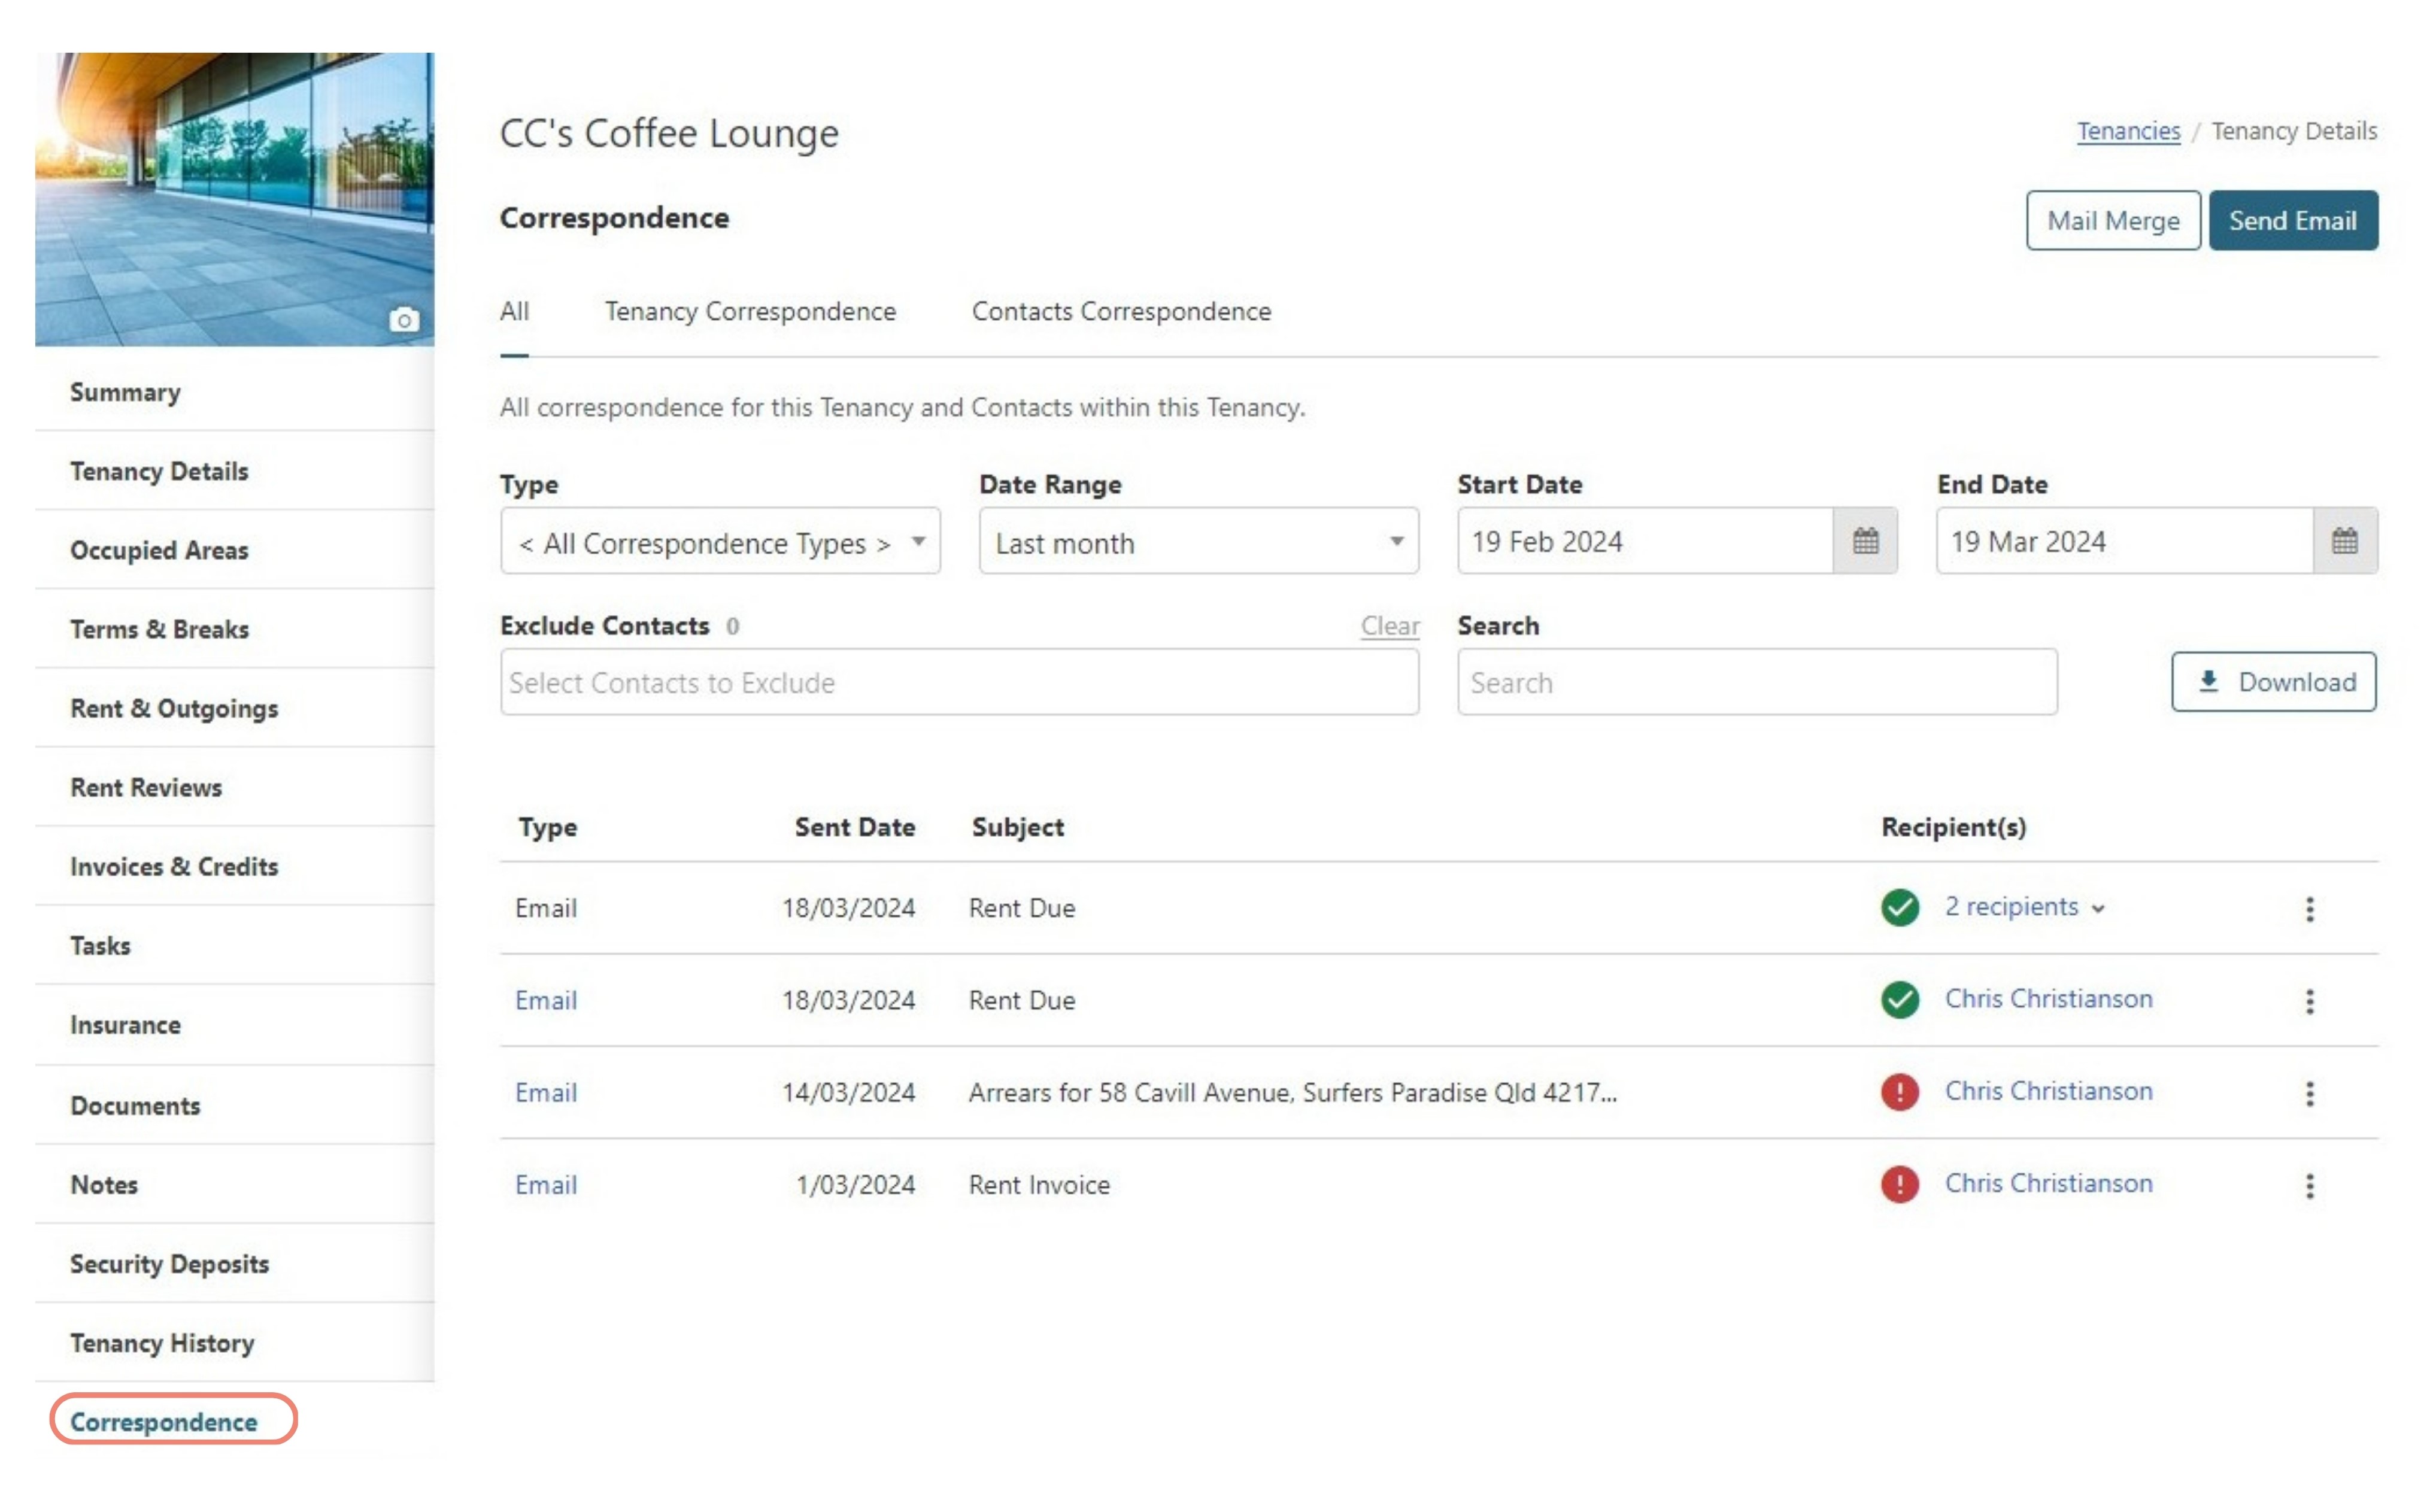The image size is (2433, 1512).
Task: Switch to Tenancy Correspondence tab
Action: [x=751, y=311]
